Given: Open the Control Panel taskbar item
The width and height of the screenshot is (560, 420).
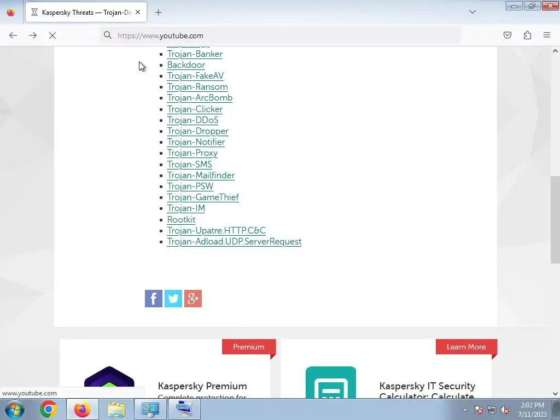Looking at the screenshot, I should pyautogui.click(x=150, y=409).
